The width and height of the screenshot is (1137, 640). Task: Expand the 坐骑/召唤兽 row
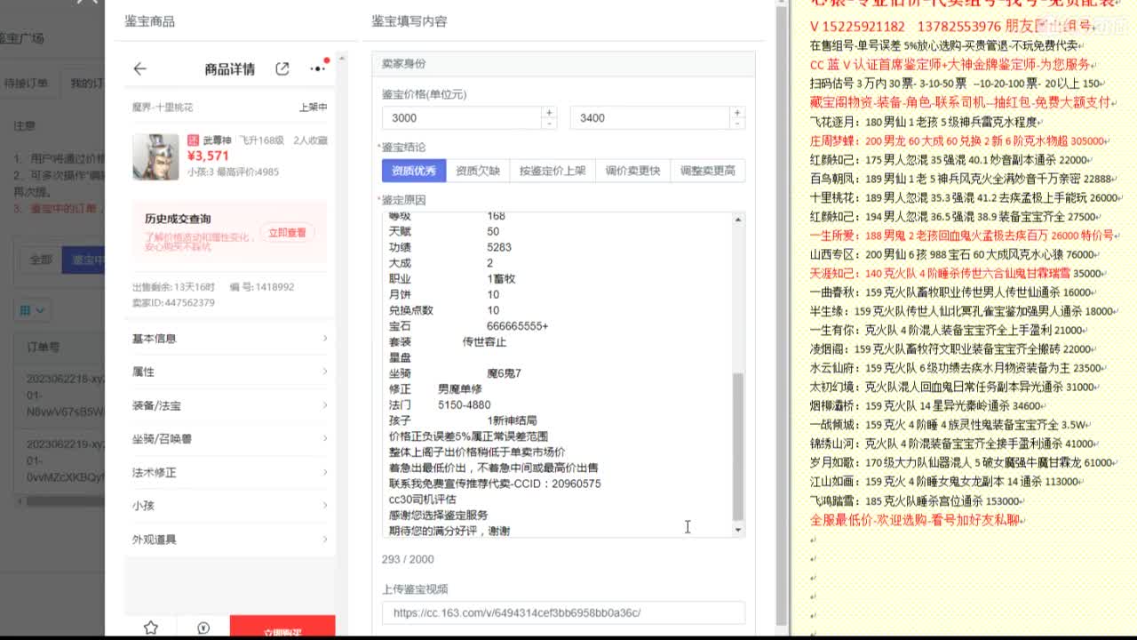tap(230, 438)
